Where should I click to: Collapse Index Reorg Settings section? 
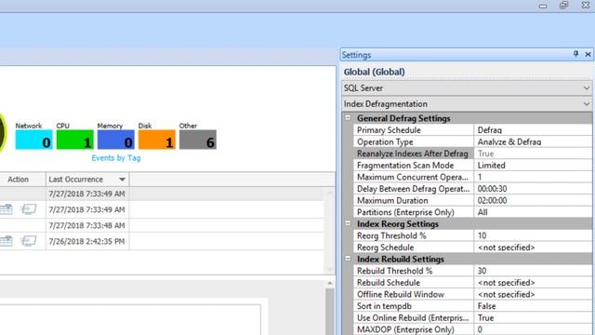click(x=348, y=223)
